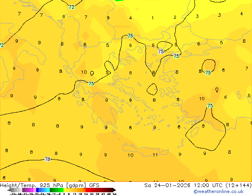
Task: Click the weatheronline.co.uk copyright link
Action: point(219,191)
